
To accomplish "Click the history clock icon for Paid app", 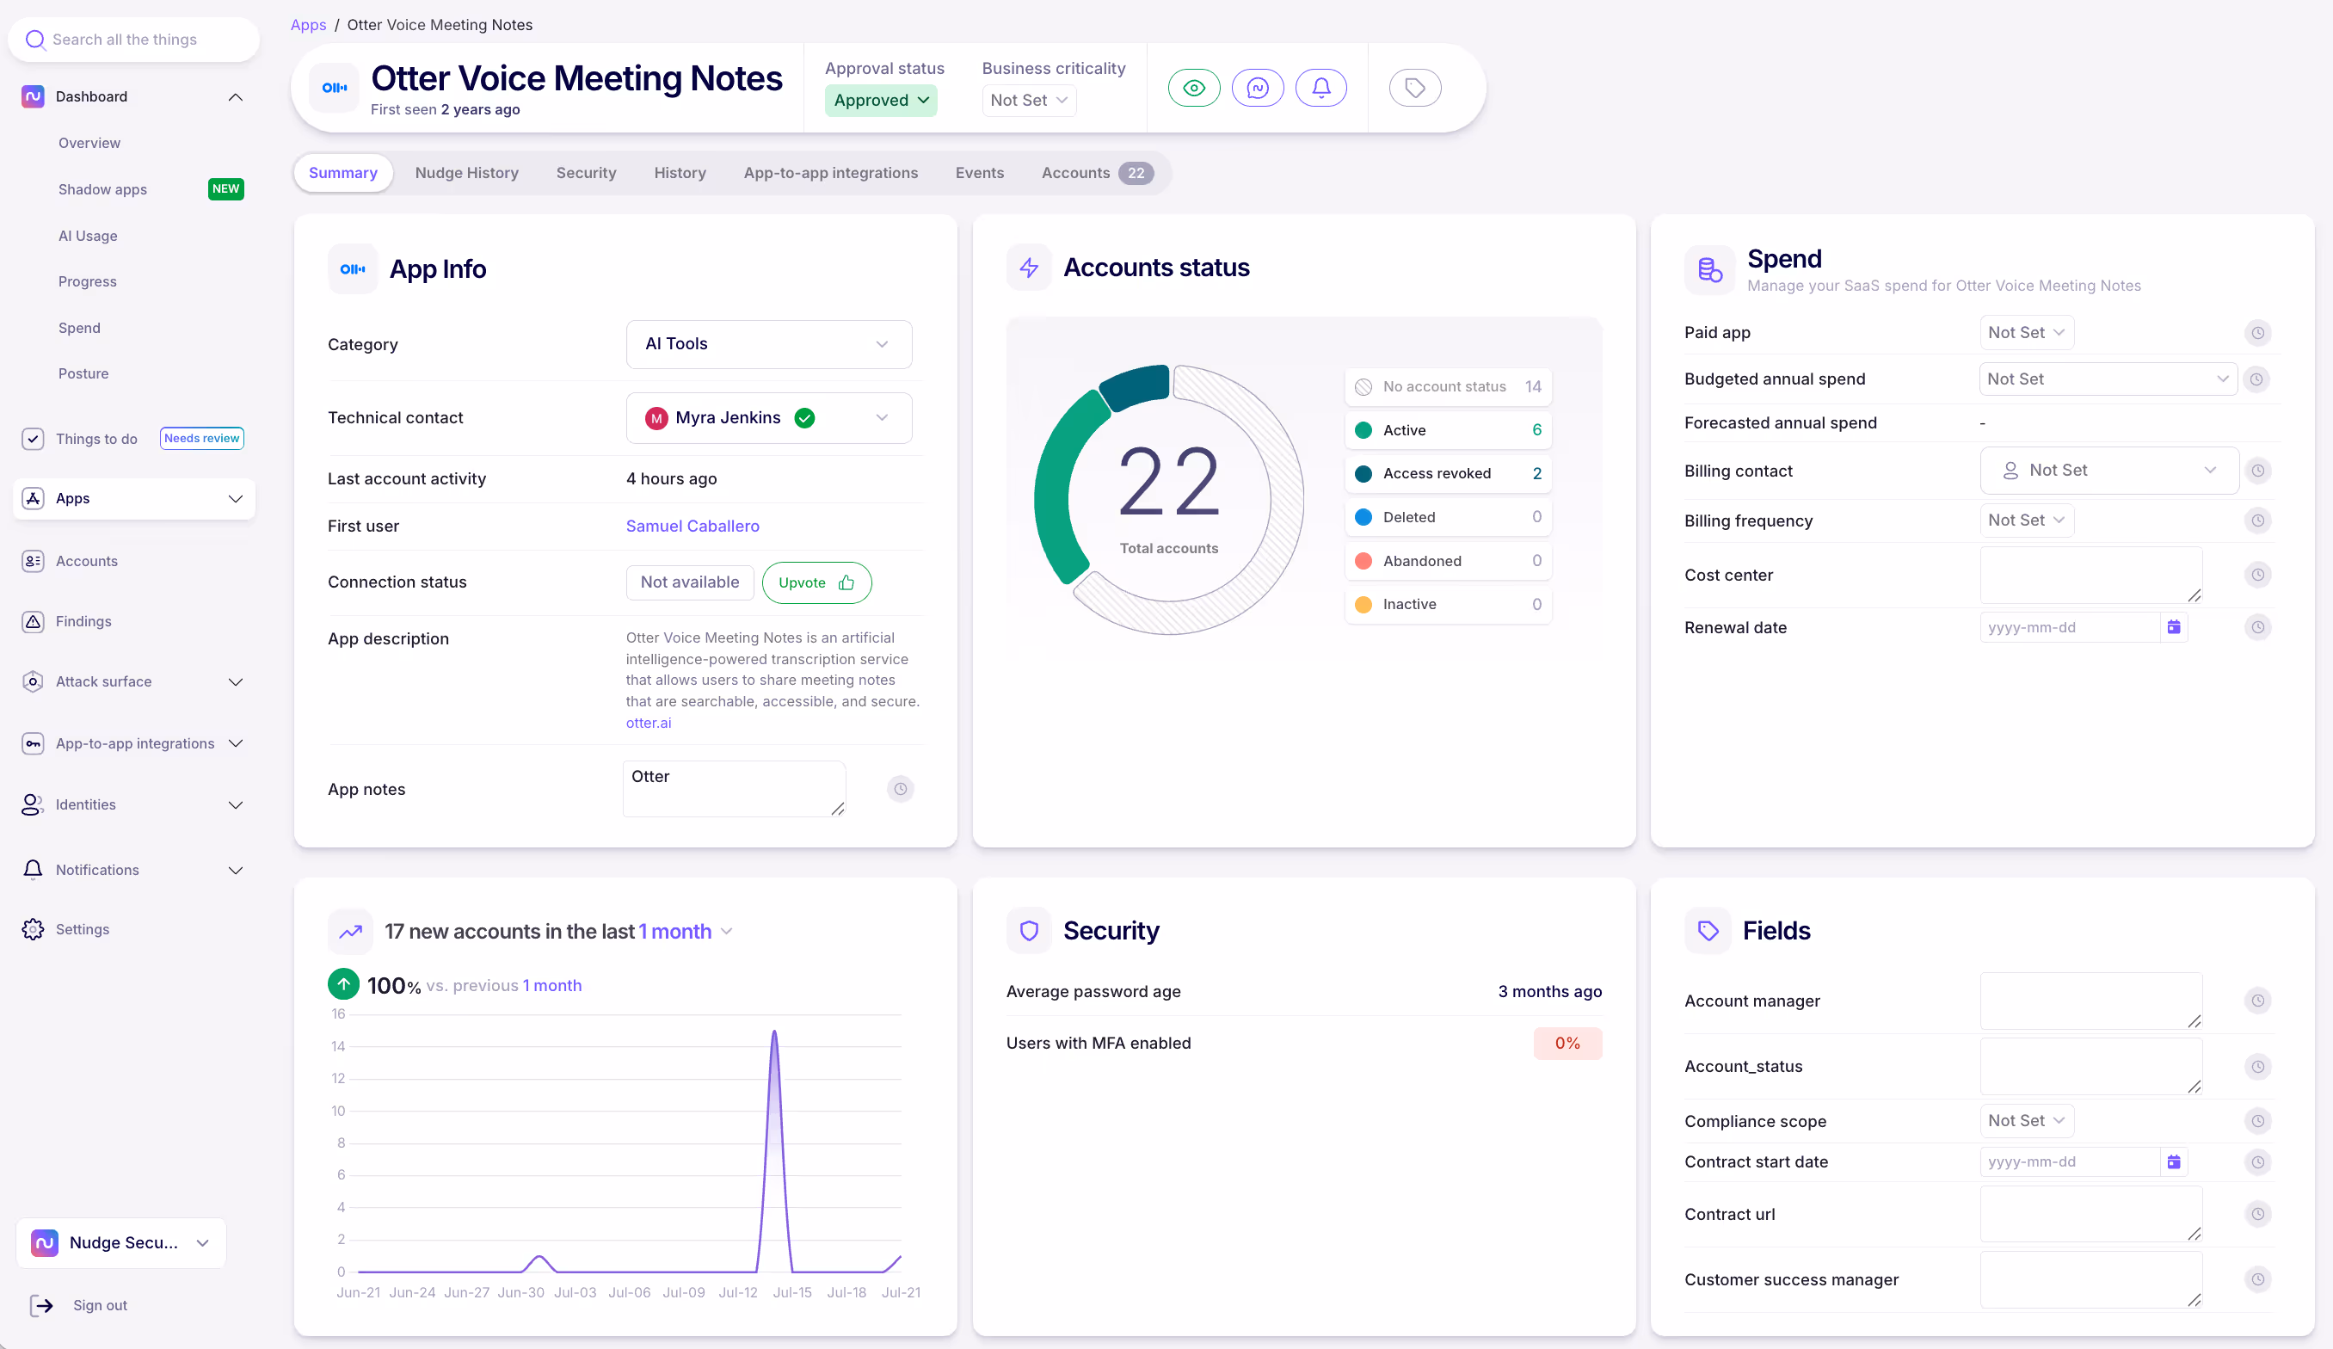I will click(x=2258, y=332).
